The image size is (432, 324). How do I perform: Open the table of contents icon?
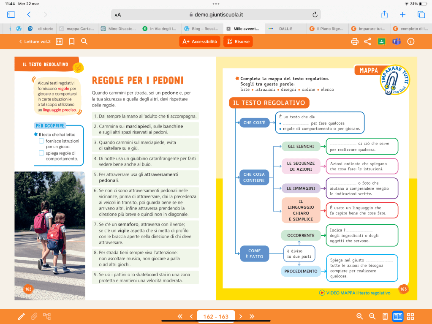(x=59, y=41)
